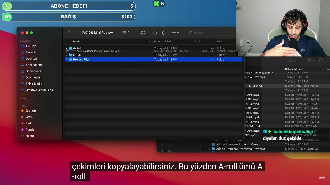Click the magnifier search icon
The width and height of the screenshot is (330, 185).
[191, 33]
